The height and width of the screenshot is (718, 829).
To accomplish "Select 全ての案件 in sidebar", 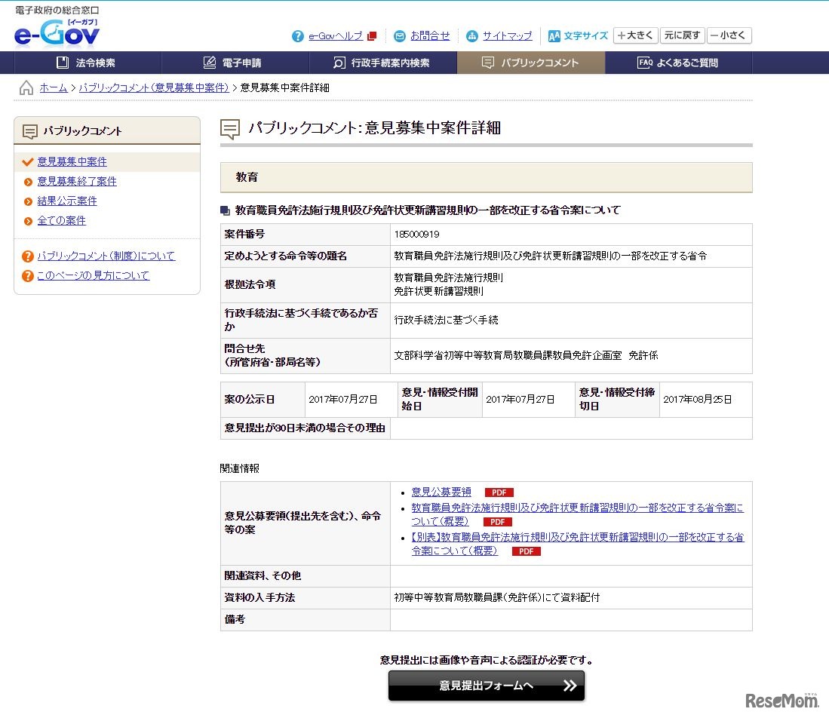I will click(x=61, y=220).
